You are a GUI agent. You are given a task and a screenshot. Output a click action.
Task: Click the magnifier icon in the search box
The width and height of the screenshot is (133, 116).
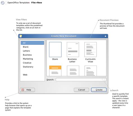pyautogui.click(x=104, y=80)
